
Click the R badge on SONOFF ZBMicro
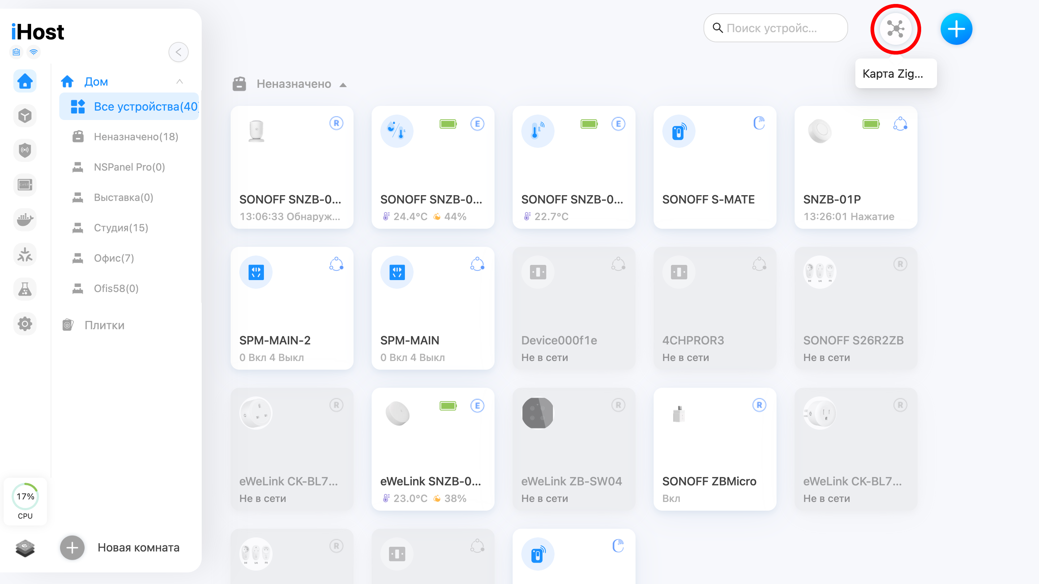pos(759,405)
